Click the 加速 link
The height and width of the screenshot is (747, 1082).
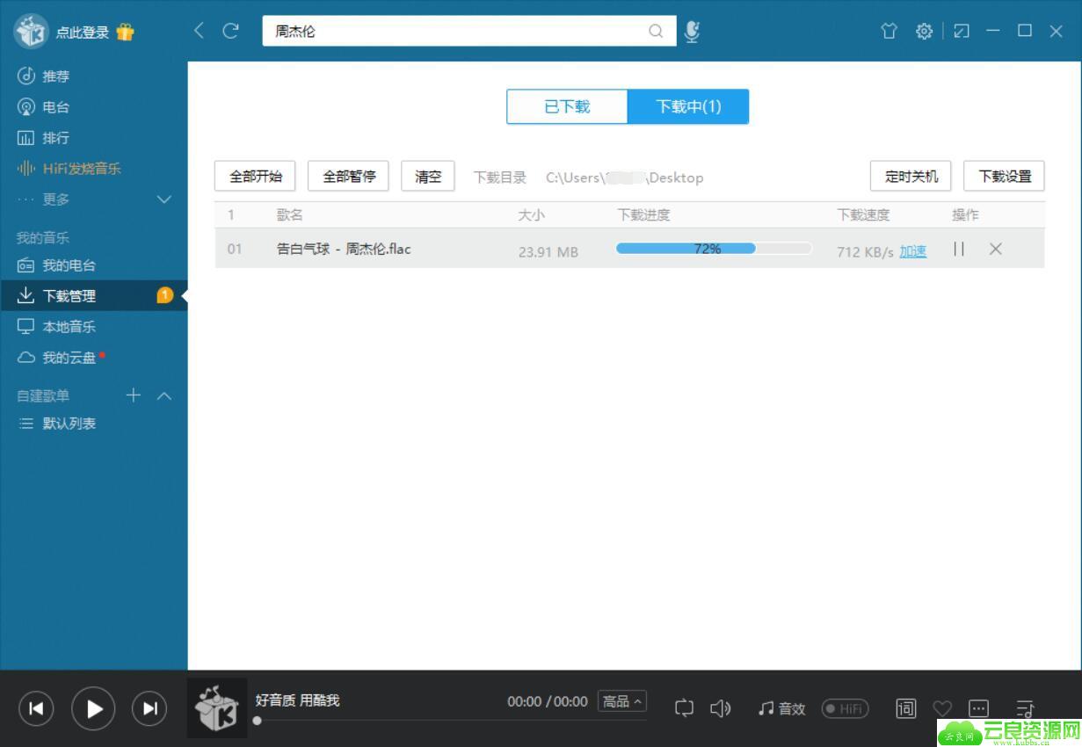coord(912,251)
